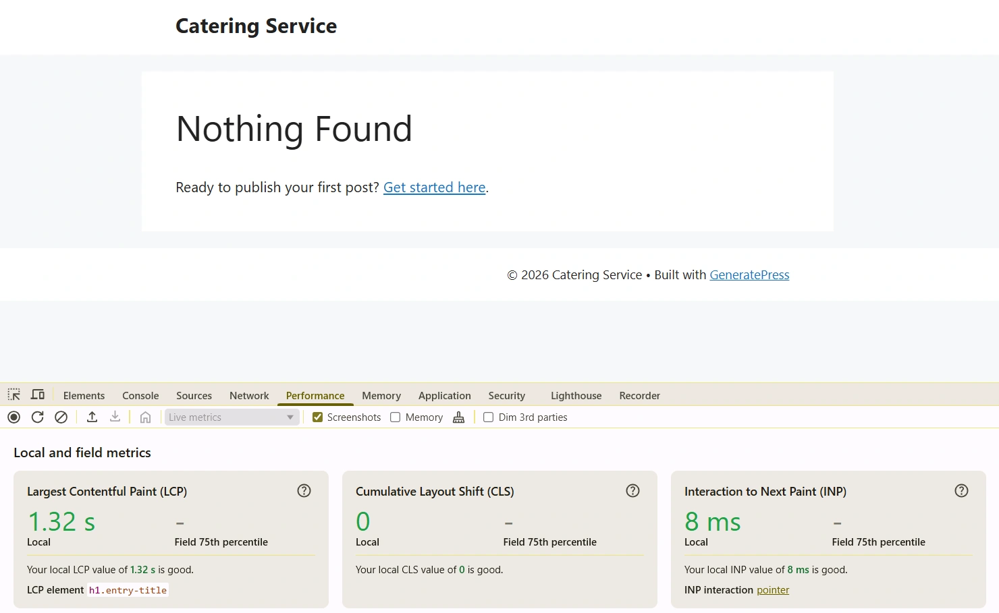This screenshot has height=613, width=999.
Task: Switch to the Elements tab
Action: (x=84, y=396)
